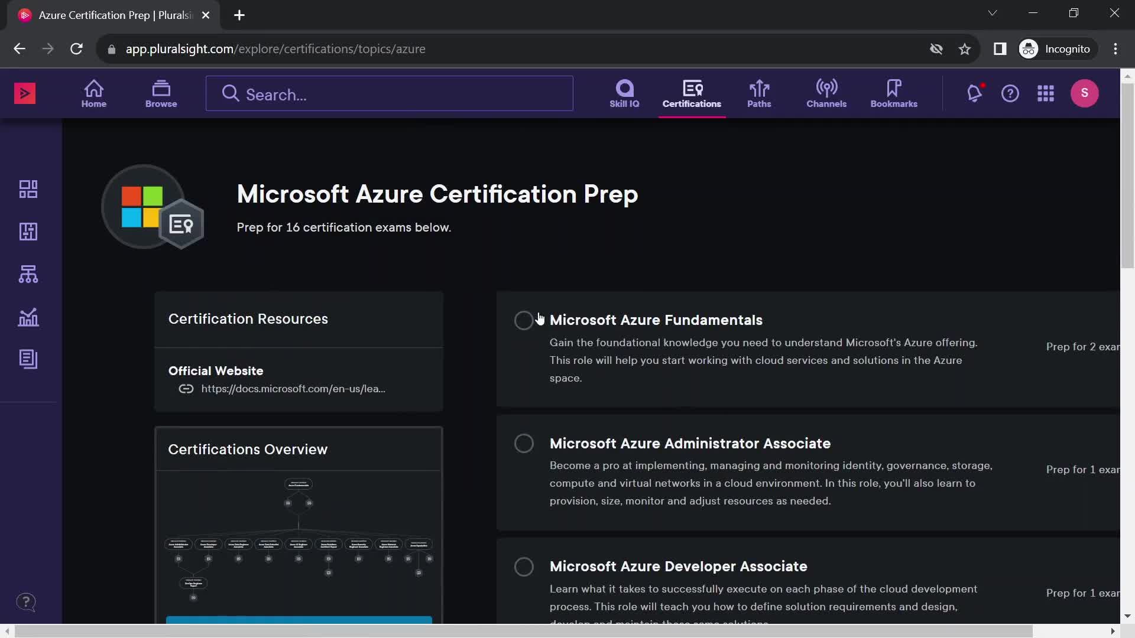The image size is (1135, 638).
Task: Click the sidebar bottom help bubble
Action: 25,603
